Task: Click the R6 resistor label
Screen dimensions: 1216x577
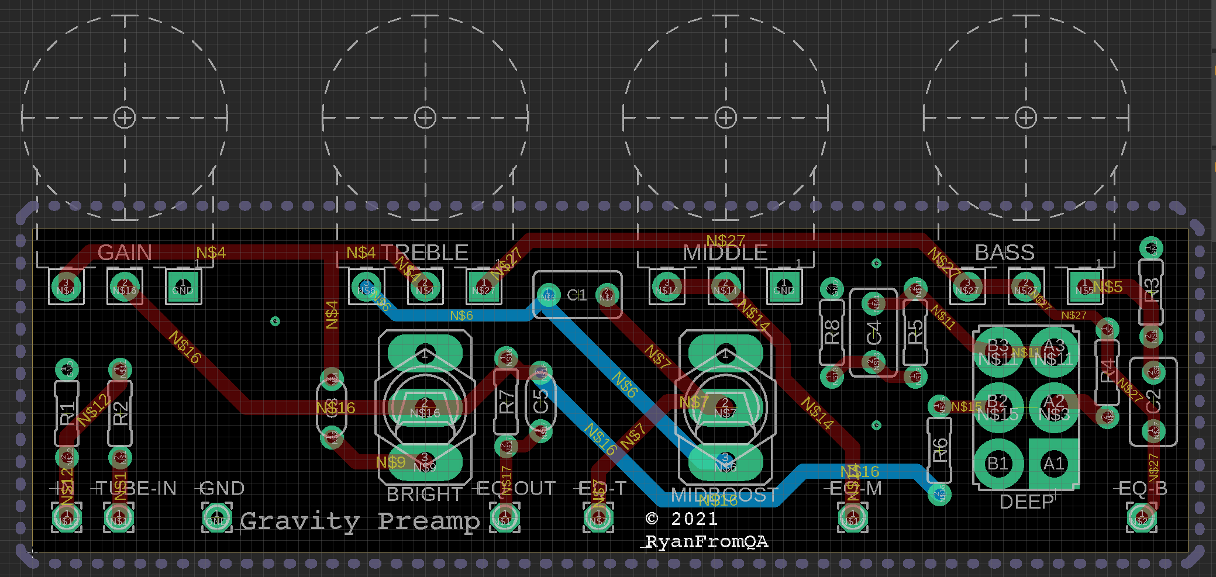Action: [x=939, y=450]
